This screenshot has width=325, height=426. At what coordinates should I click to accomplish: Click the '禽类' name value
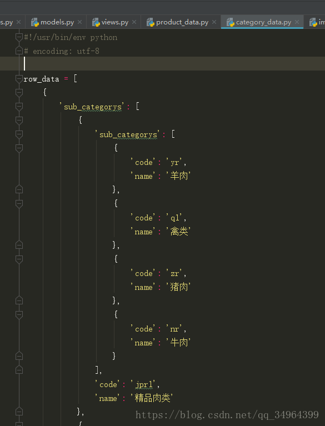(178, 232)
